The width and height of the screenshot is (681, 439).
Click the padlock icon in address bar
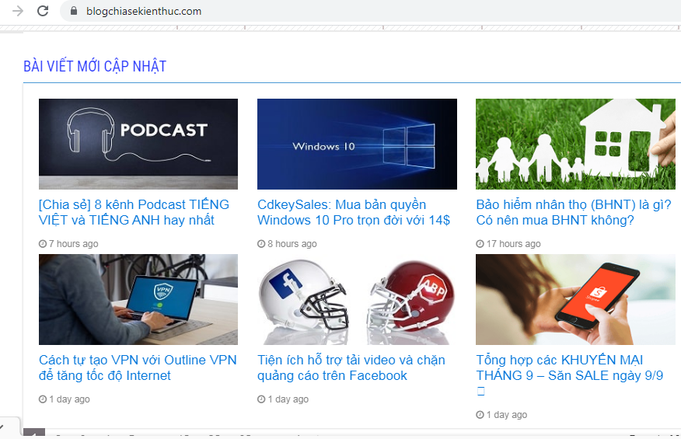coord(74,11)
